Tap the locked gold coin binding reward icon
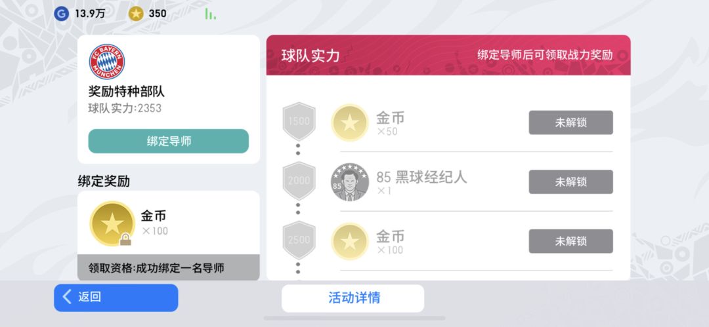The image size is (709, 327). [x=112, y=223]
